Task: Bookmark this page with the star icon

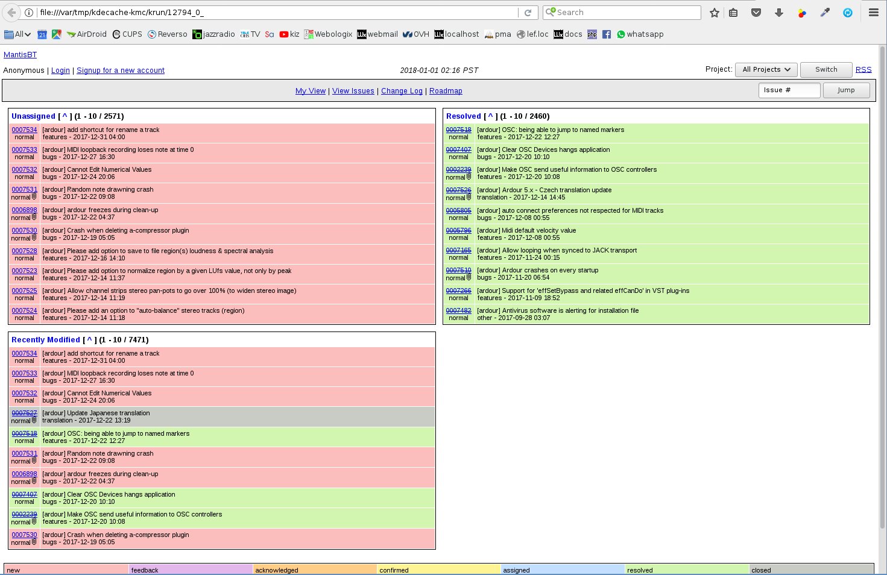Action: 714,13
